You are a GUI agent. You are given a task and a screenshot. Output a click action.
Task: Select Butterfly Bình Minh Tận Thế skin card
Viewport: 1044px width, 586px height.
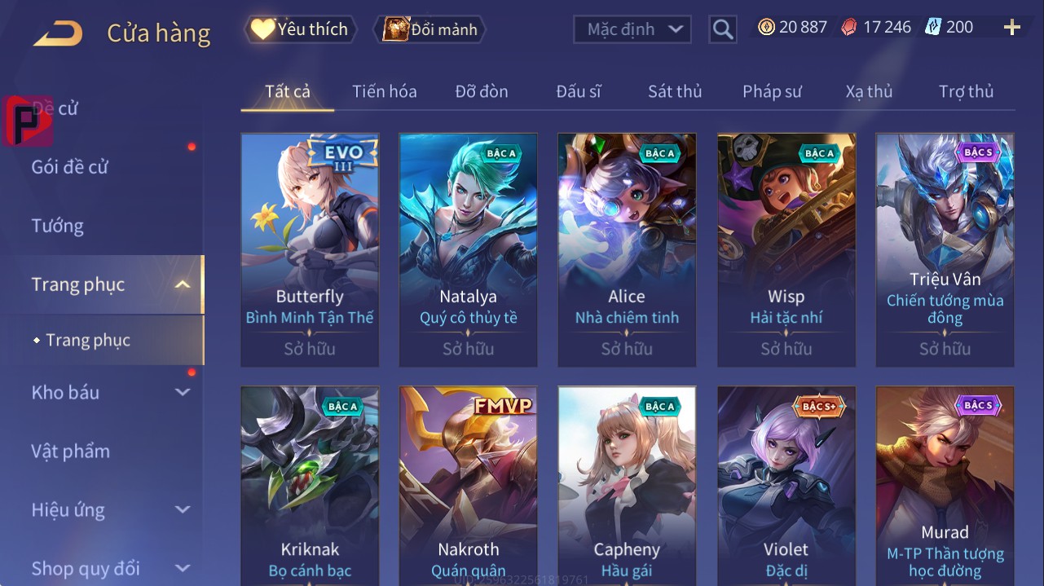[x=310, y=250]
